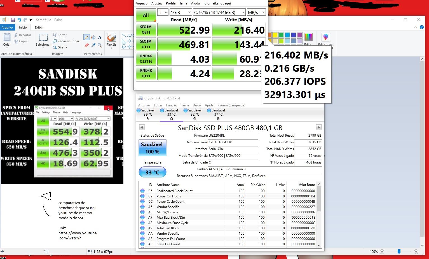Select the Pencil tool in Paint
429x259 pixels.
click(x=86, y=37)
